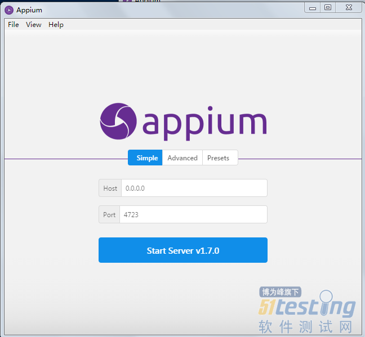Viewport: 365px width, 337px height.
Task: Open the View menu
Action: 34,24
